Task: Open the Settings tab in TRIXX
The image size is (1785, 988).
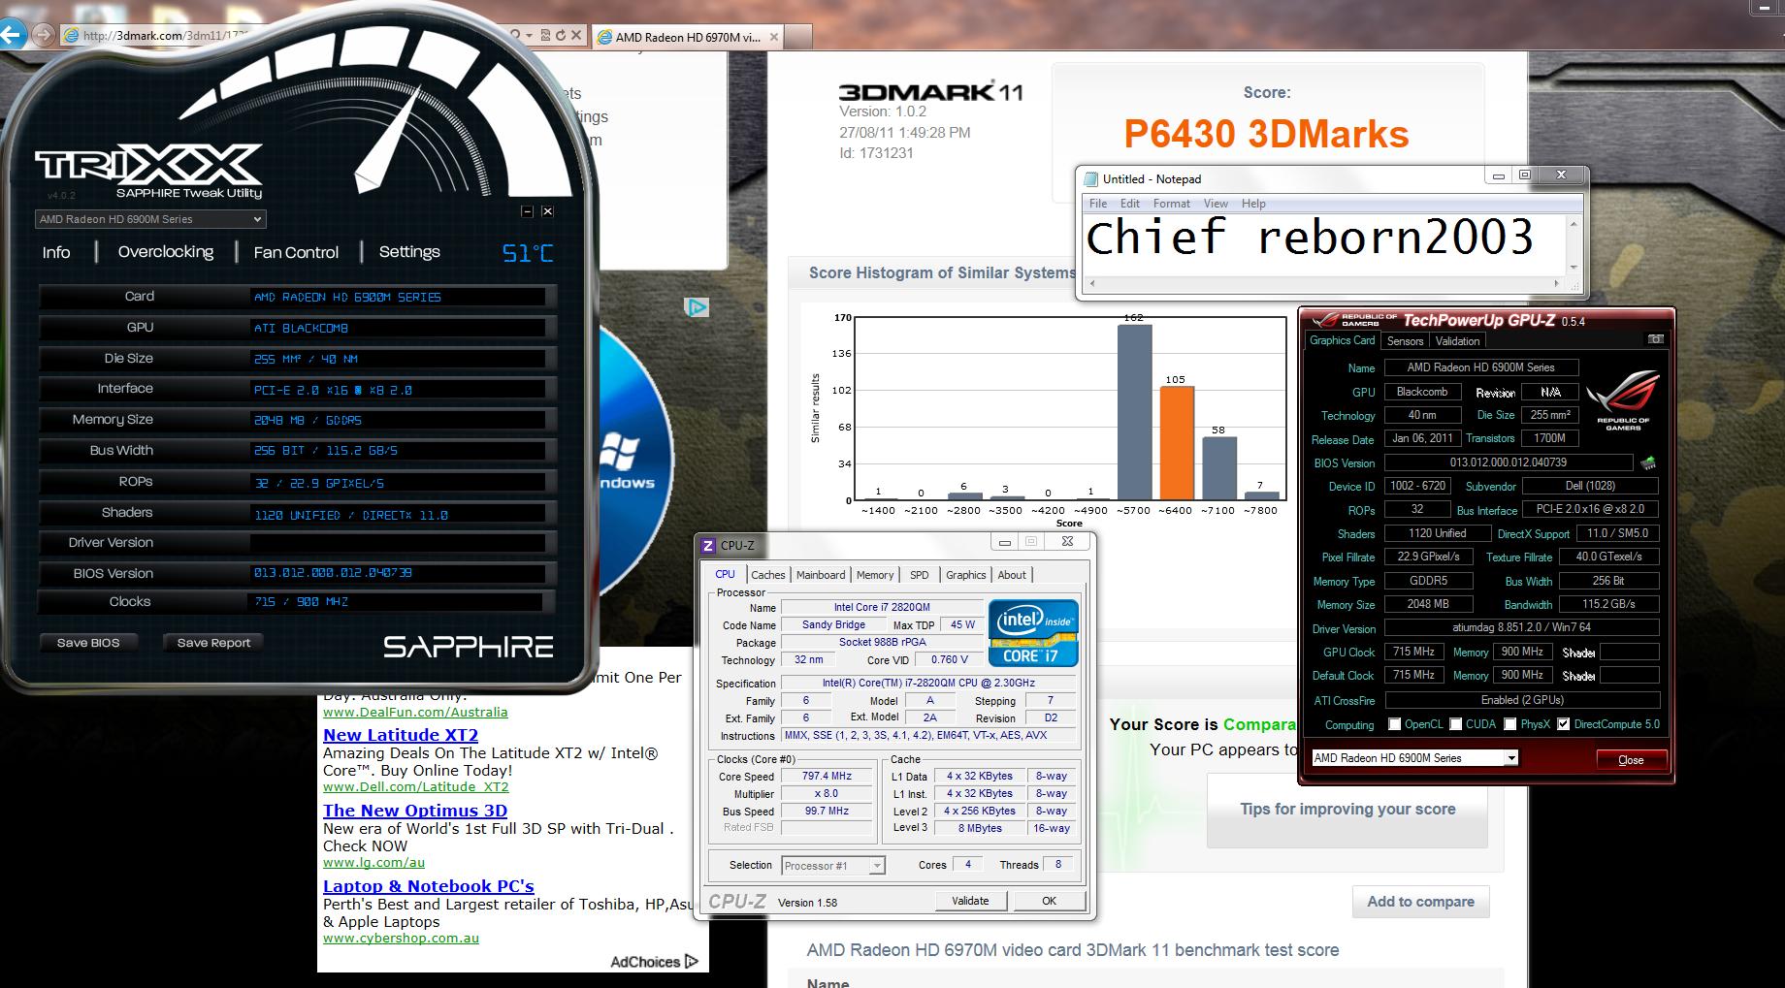Action: tap(409, 252)
